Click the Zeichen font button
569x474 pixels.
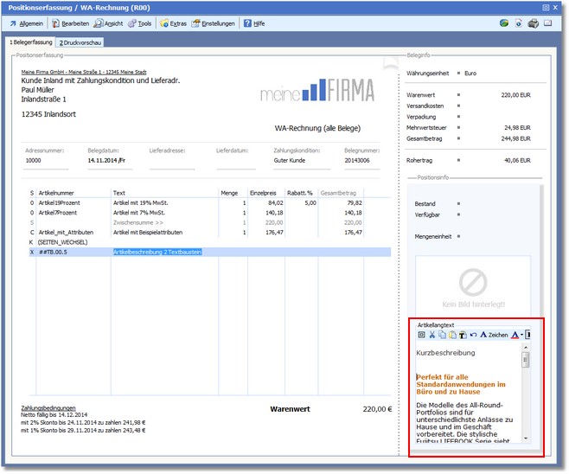click(494, 335)
